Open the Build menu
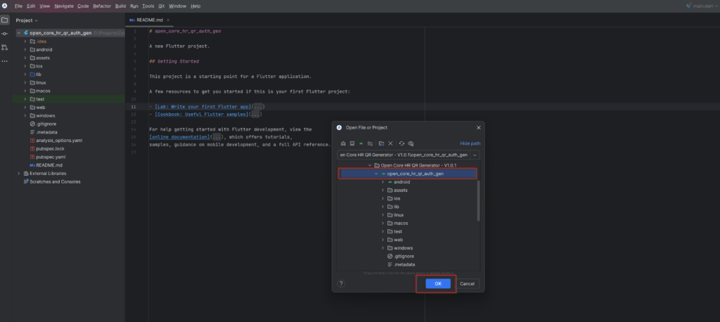The height and width of the screenshot is (322, 720). pos(120,6)
